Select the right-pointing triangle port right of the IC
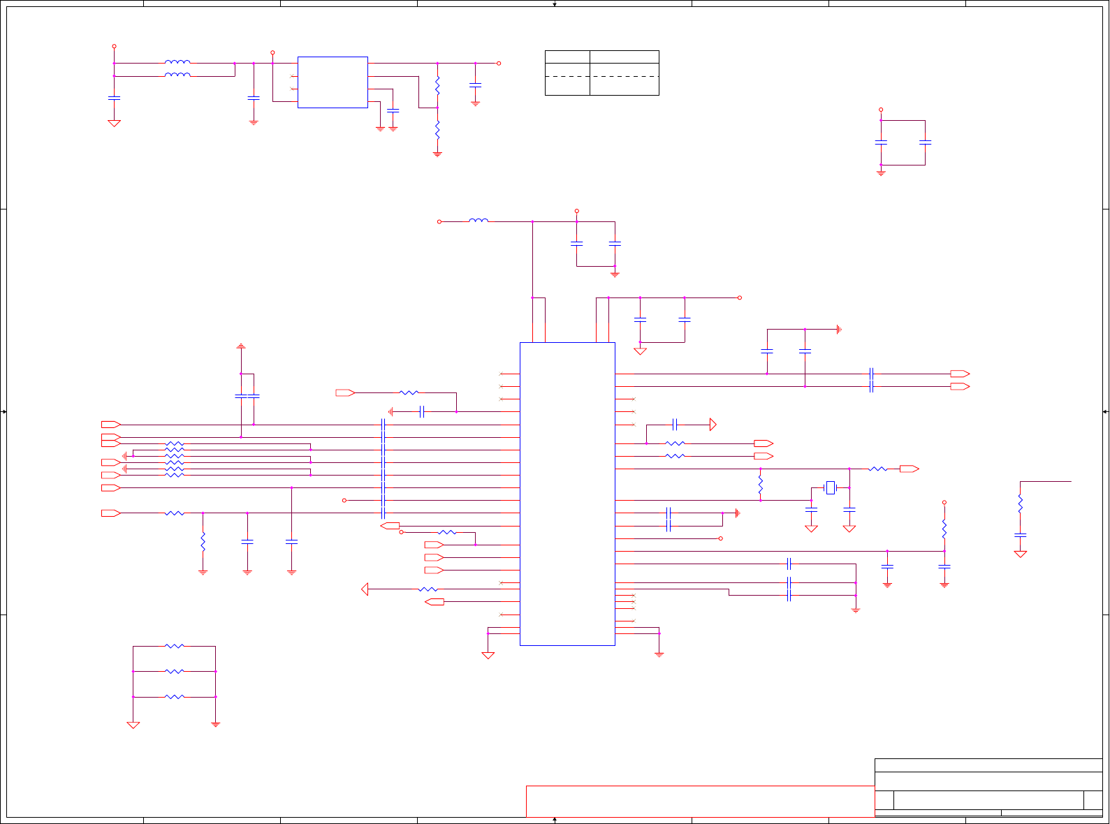 point(713,425)
